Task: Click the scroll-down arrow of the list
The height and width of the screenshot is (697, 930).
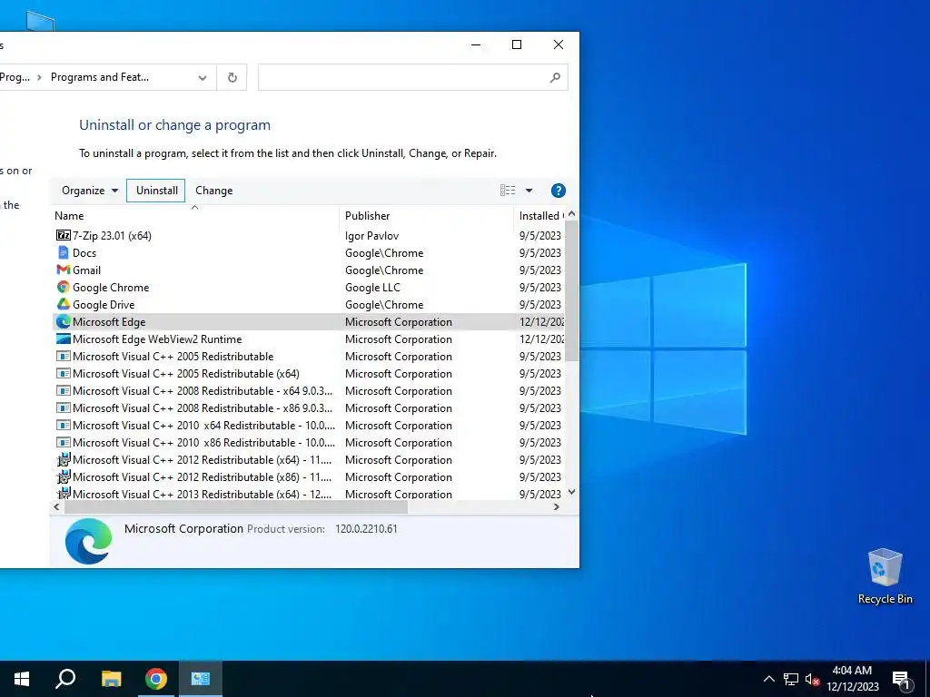Action: [571, 492]
